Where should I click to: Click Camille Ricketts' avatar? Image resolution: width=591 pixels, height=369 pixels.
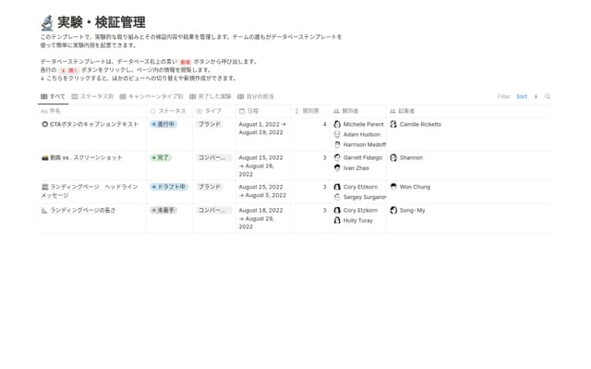tap(393, 124)
